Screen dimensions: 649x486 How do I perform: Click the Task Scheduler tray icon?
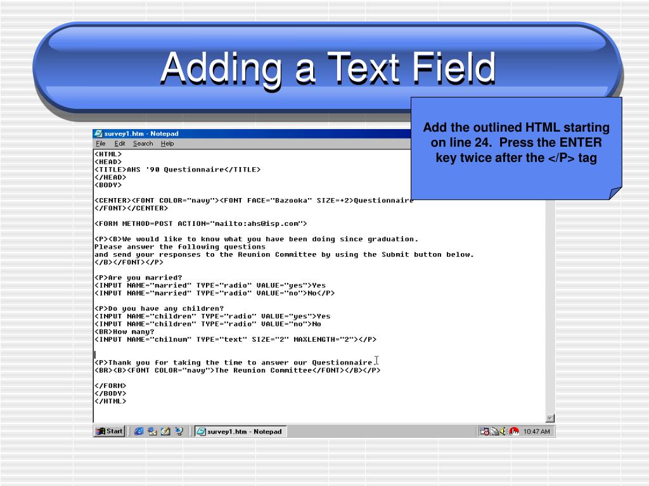pos(484,432)
